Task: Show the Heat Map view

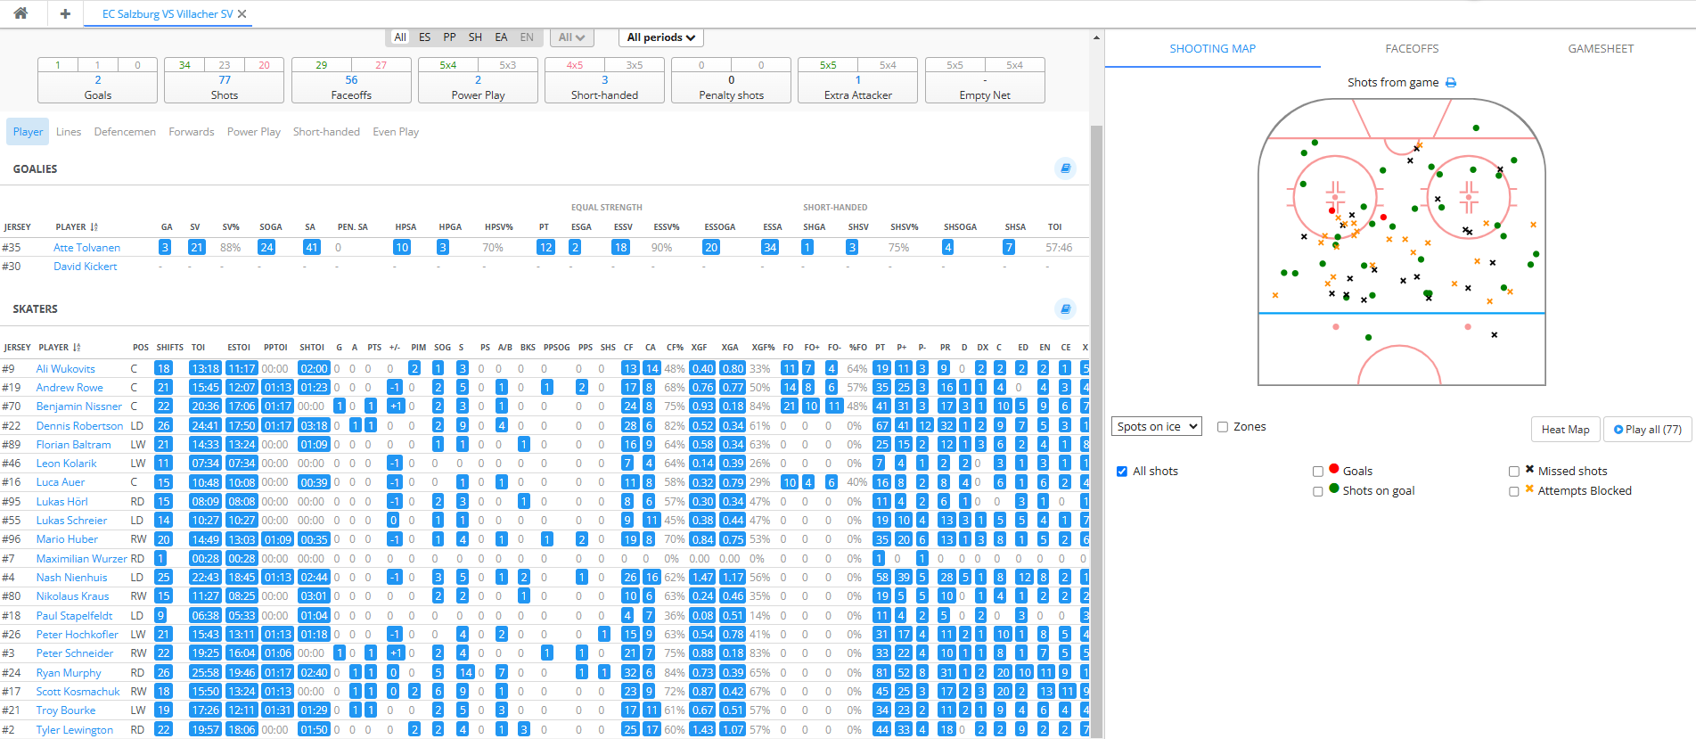Action: click(1565, 430)
